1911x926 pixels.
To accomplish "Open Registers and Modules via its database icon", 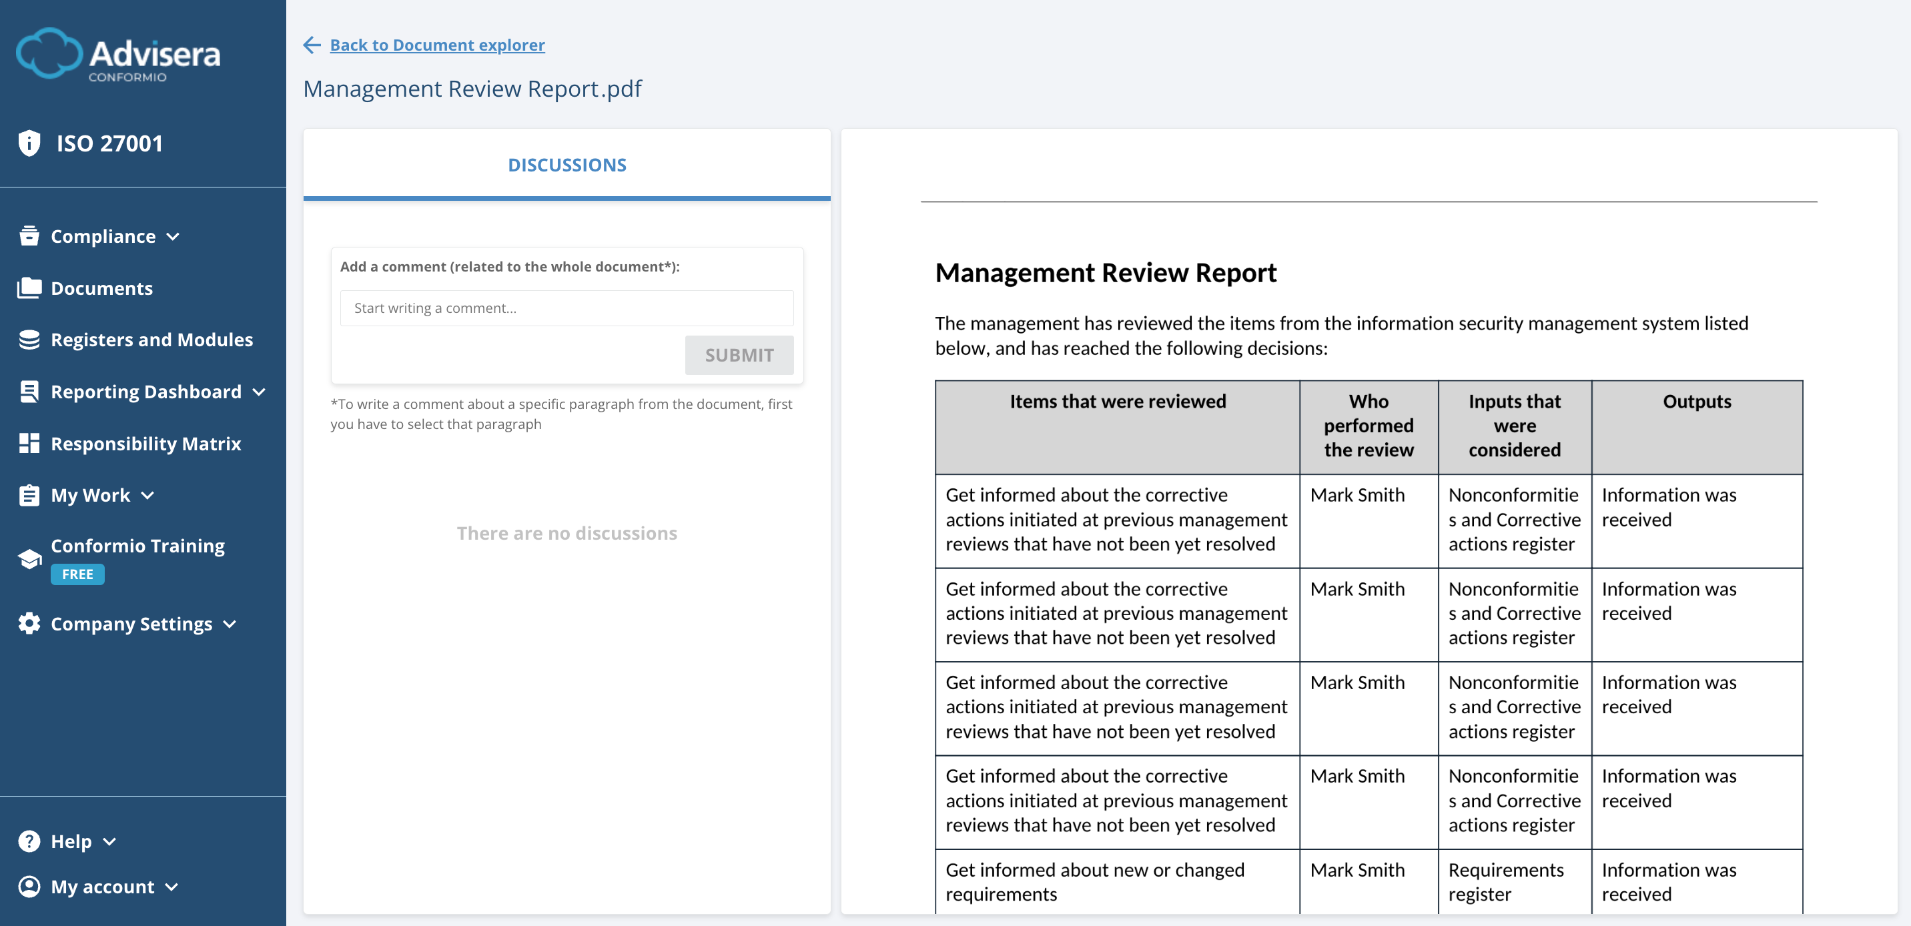I will 29,339.
